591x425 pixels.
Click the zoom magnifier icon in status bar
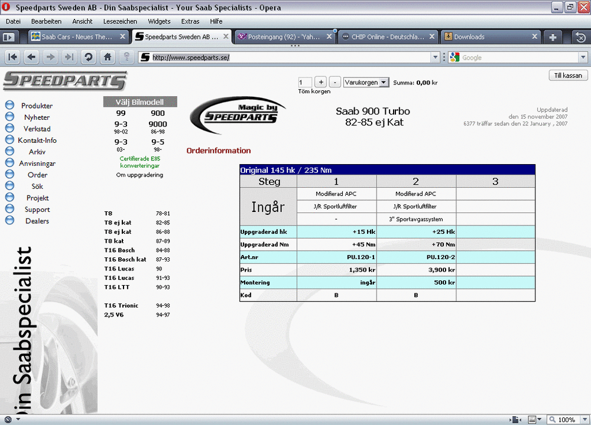click(x=552, y=419)
